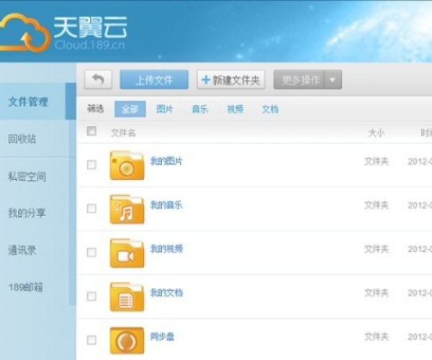Select the 全部 filter tab
The width and height of the screenshot is (432, 360).
point(130,109)
